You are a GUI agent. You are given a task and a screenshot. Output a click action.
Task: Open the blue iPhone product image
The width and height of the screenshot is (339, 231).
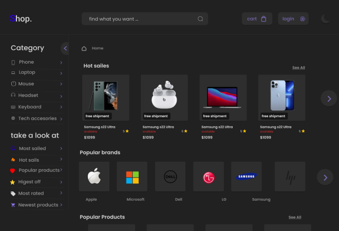282,95
